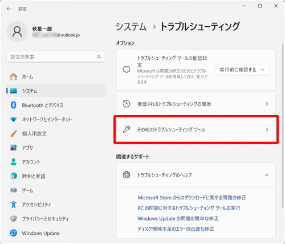Click the history clock icon
Image resolution: width=285 pixels, height=244 pixels.
(x=127, y=104)
